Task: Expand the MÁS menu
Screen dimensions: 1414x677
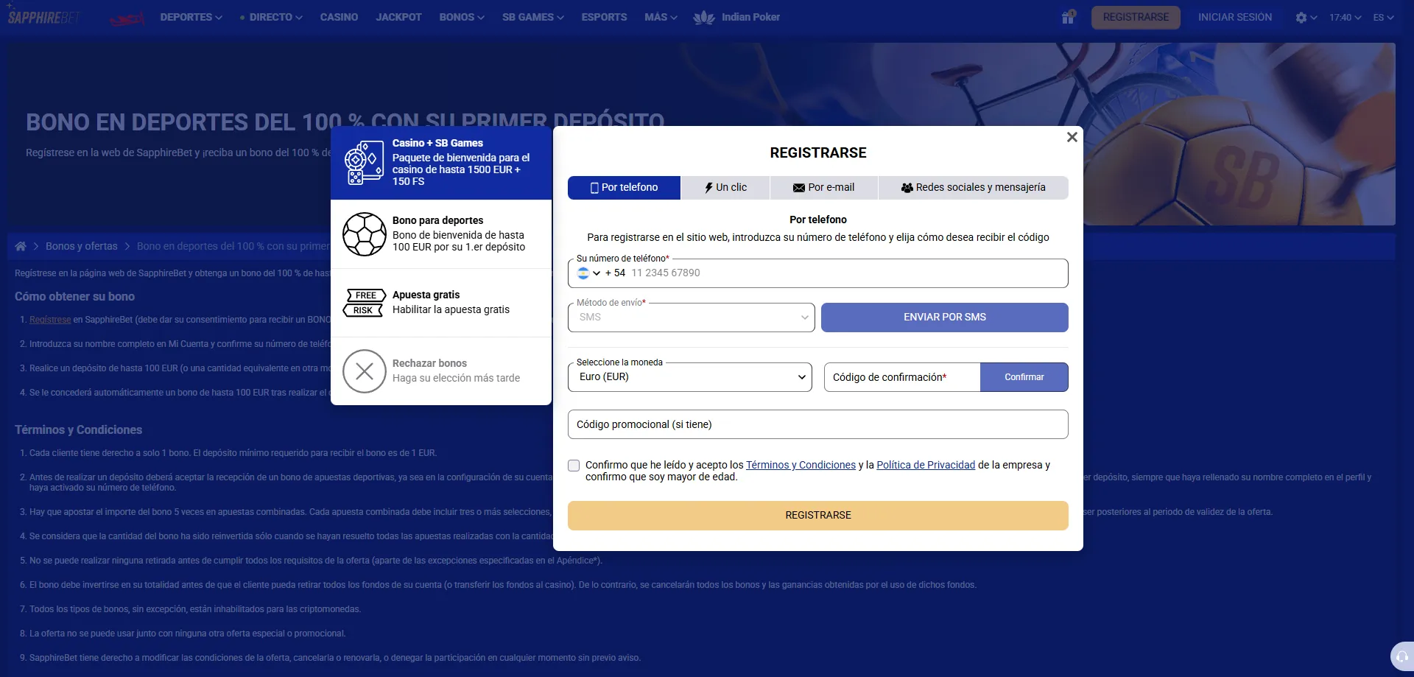Action: click(x=661, y=17)
